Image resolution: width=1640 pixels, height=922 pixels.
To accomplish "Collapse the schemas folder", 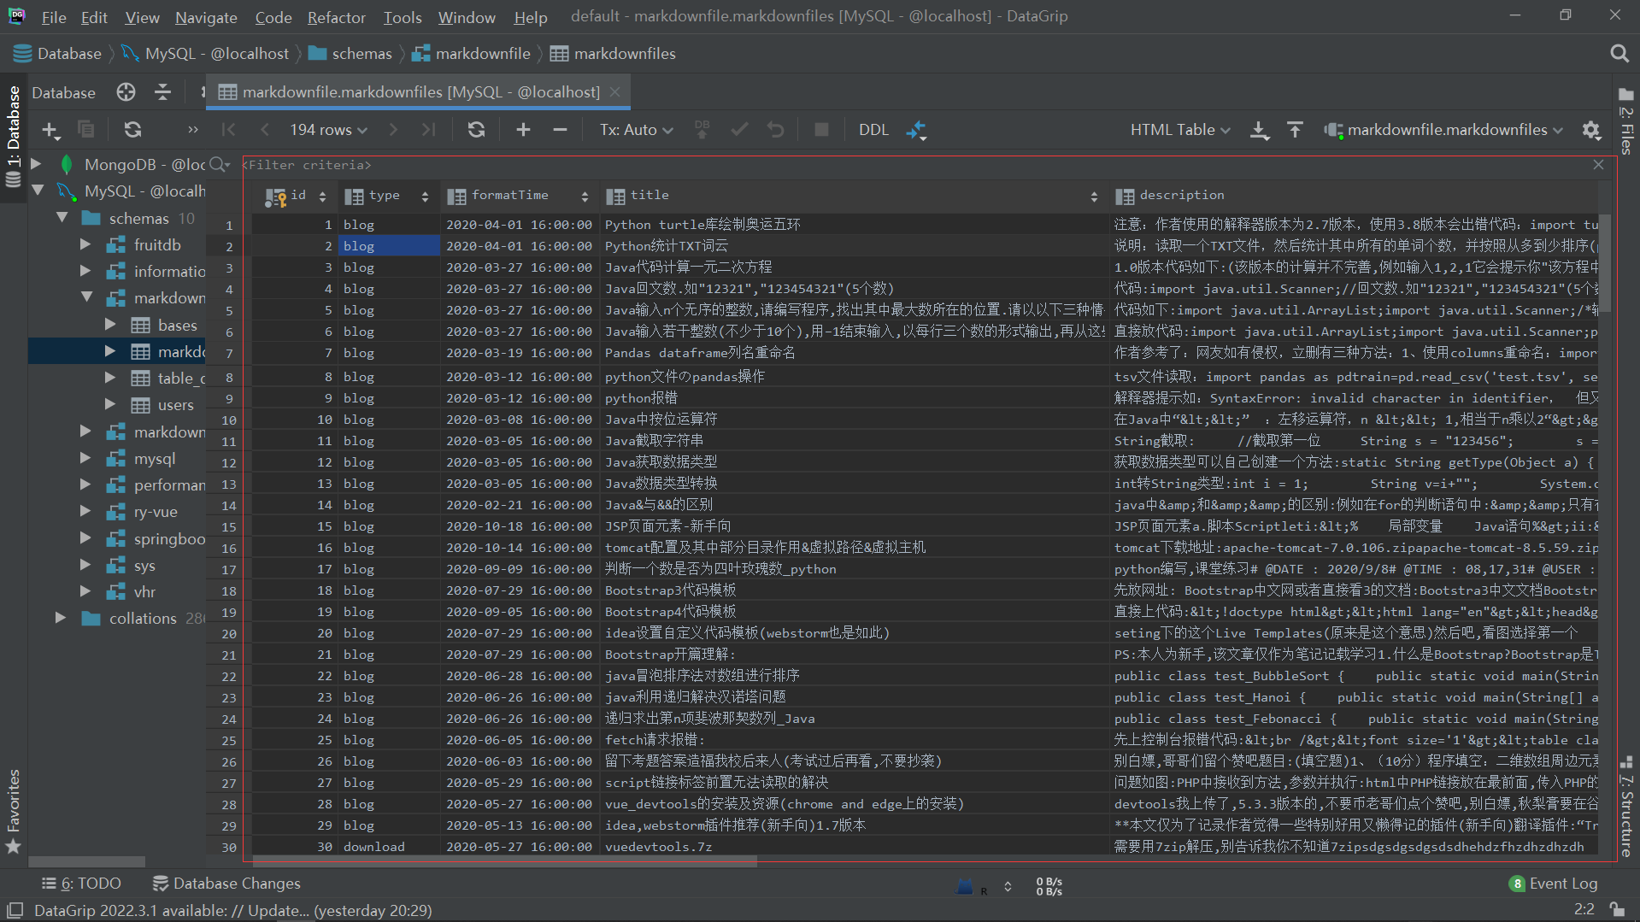I will coord(62,218).
